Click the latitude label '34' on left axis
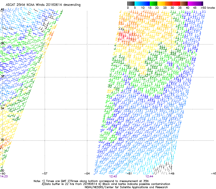216x189 pixels. pos(2,108)
